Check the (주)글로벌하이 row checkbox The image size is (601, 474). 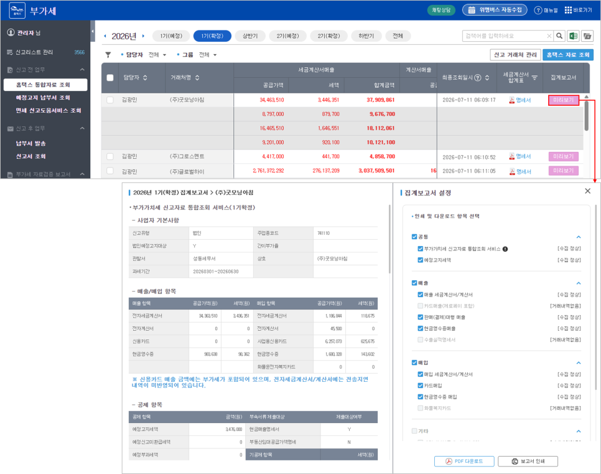(x=110, y=171)
